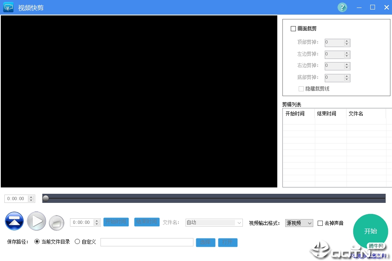Image resolution: width=392 pixels, height=261 pixels.
Task: Click 选择 to choose a save folder
Action: (x=205, y=242)
